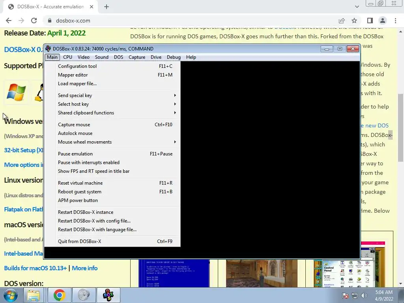
Task: Open Mapper editor menu entry
Action: coord(112,75)
